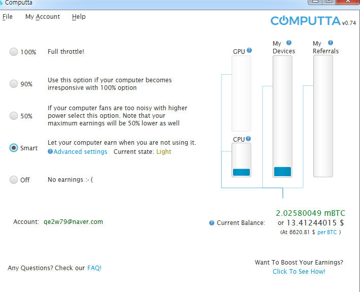The image size is (360, 292).
Task: Click the 'Full throttle!' description
Action: point(66,52)
